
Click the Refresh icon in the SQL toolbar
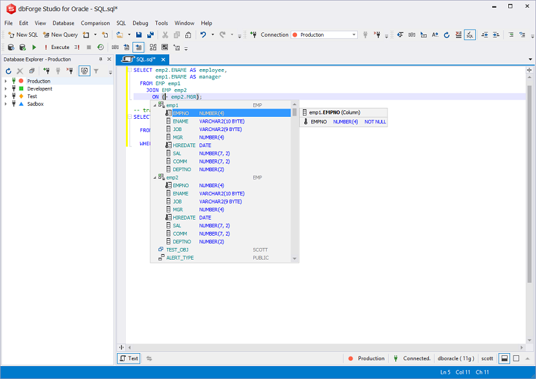click(447, 35)
